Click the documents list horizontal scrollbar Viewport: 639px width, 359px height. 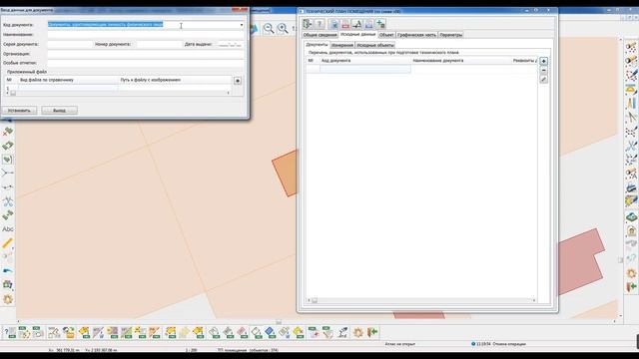pos(421,301)
